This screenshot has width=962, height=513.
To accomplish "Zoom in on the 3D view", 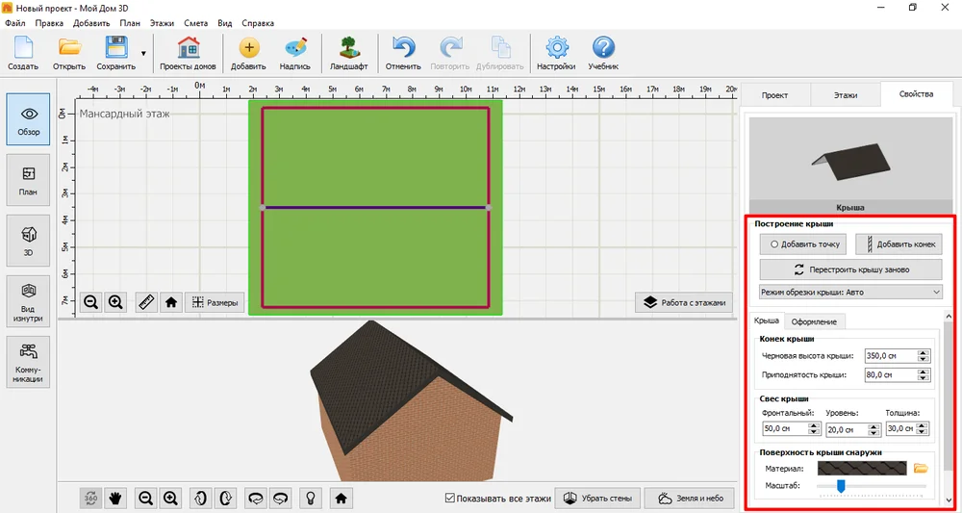I will click(170, 498).
